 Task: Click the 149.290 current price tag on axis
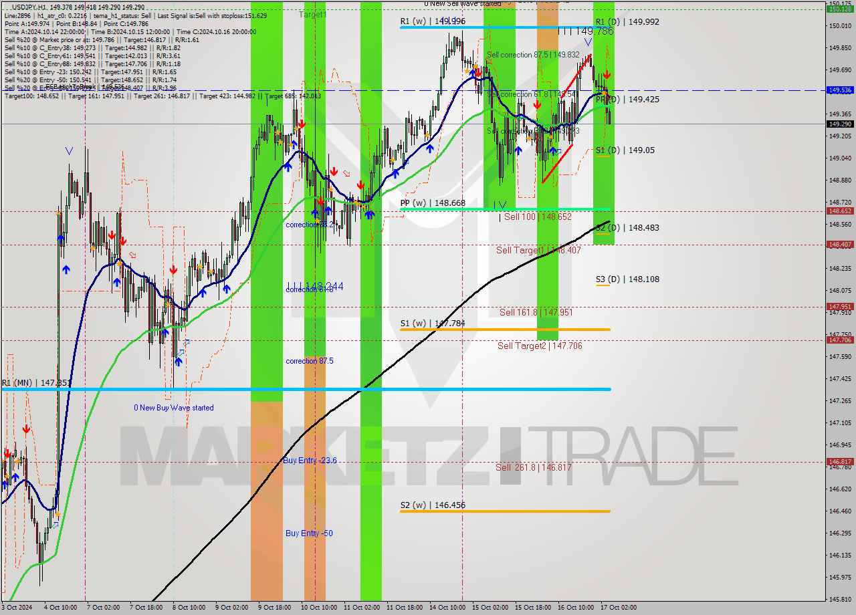(840, 124)
